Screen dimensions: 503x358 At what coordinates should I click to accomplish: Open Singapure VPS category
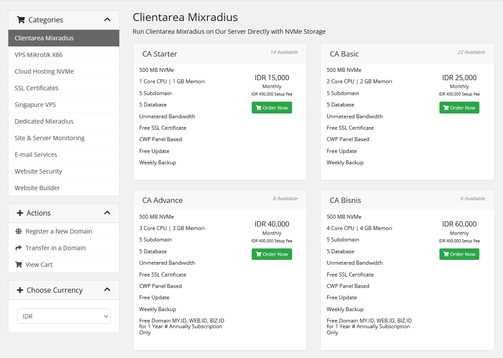click(x=64, y=104)
